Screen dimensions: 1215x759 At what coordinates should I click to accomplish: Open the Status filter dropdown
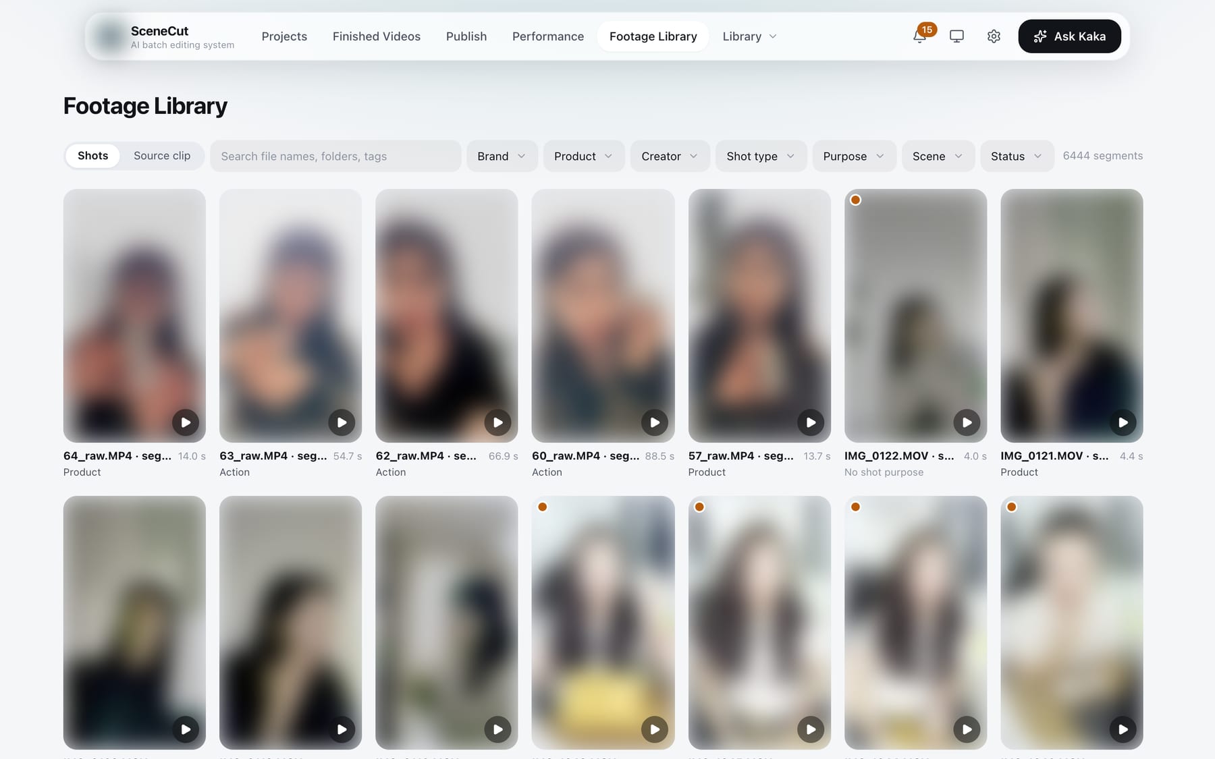[x=1017, y=156]
